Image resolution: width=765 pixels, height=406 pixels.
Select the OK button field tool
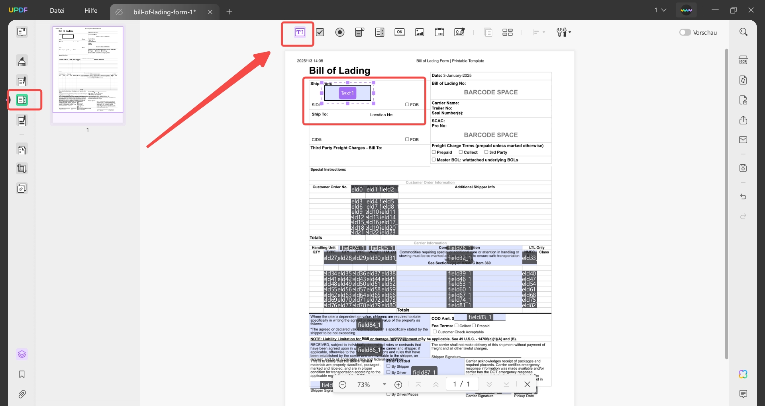400,32
